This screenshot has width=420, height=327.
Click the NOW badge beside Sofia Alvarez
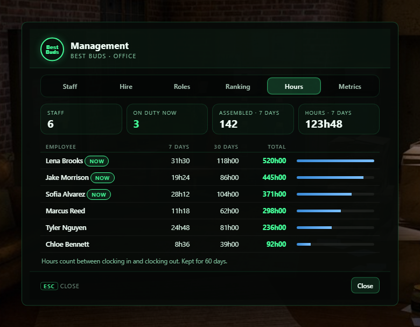[99, 194]
